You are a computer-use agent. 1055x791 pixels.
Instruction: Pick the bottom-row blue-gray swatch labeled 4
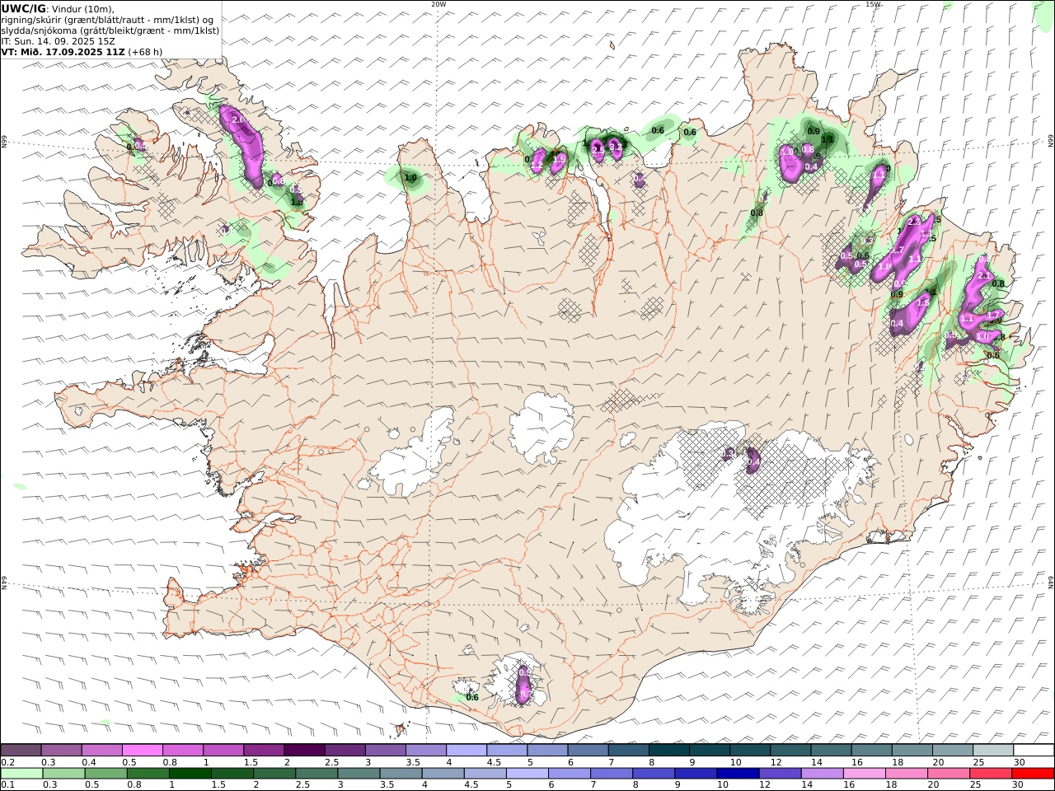click(x=443, y=773)
